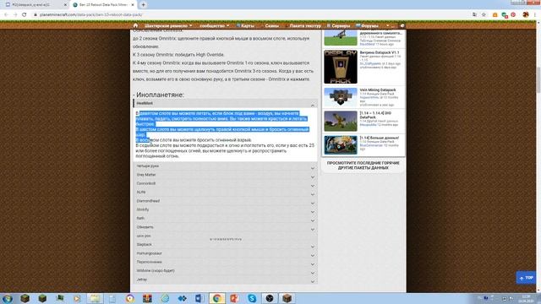Image resolution: width=541 pixels, height=304 pixels.
Task: Open the [1.14] Больше данных! link
Action: 380,138
